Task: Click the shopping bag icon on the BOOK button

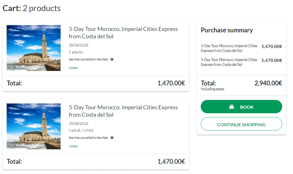Action: tap(232, 107)
